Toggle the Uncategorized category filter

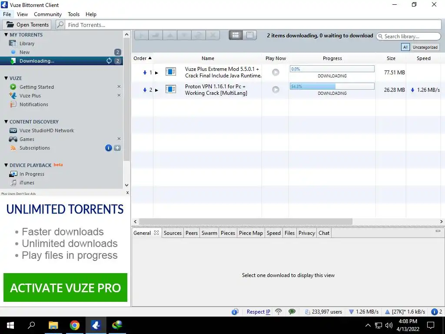[425, 47]
